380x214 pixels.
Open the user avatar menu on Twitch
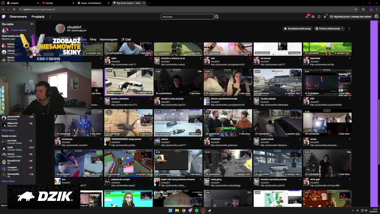(x=376, y=17)
